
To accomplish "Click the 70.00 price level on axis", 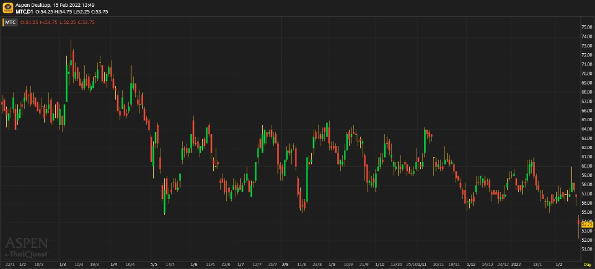I will tap(586, 73).
